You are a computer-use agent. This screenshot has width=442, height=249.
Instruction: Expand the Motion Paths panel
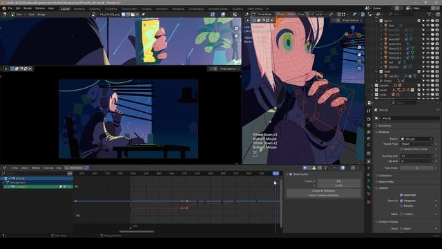[386, 182]
